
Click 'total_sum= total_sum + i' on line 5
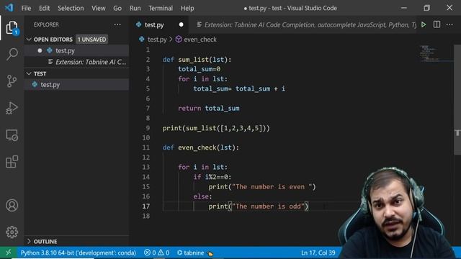(239, 88)
